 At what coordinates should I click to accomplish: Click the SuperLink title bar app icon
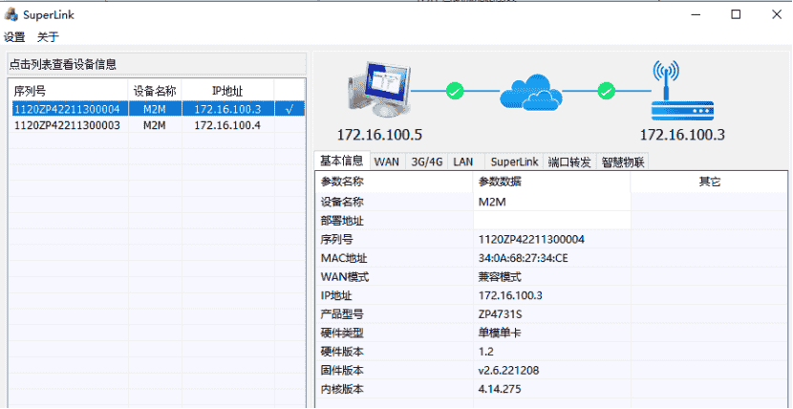click(x=11, y=14)
